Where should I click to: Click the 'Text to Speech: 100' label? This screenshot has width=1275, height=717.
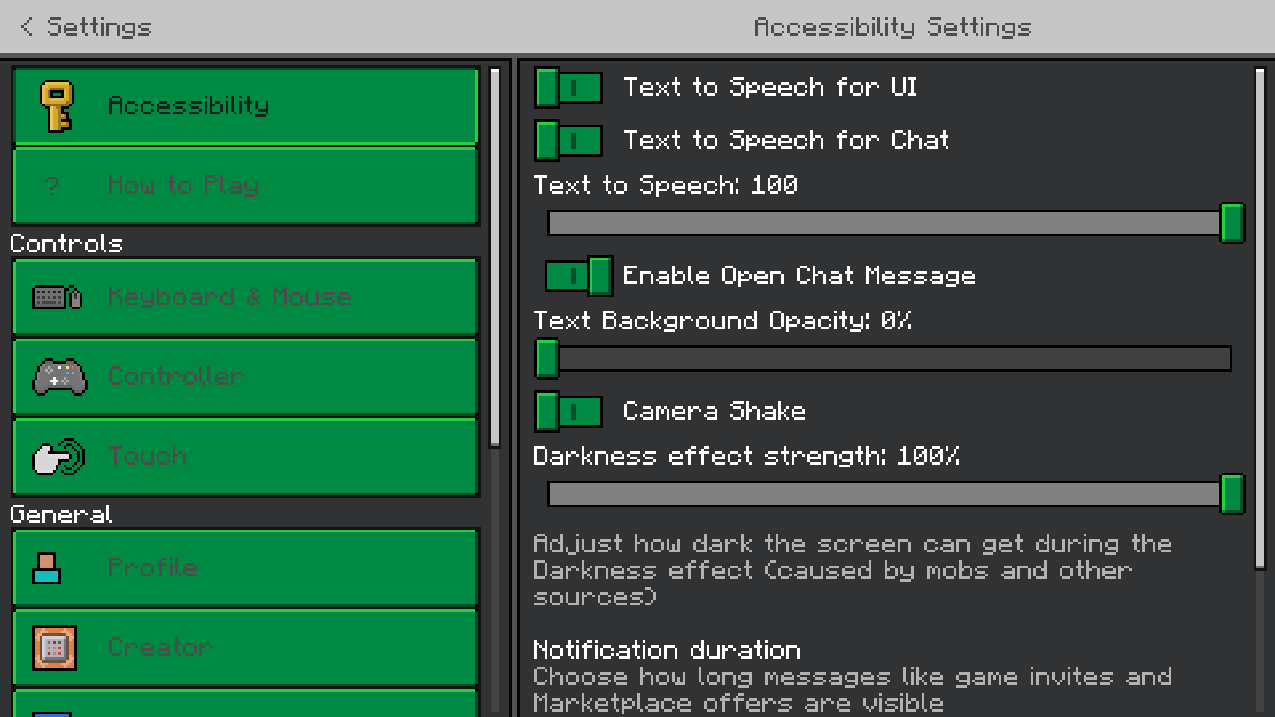pos(665,185)
